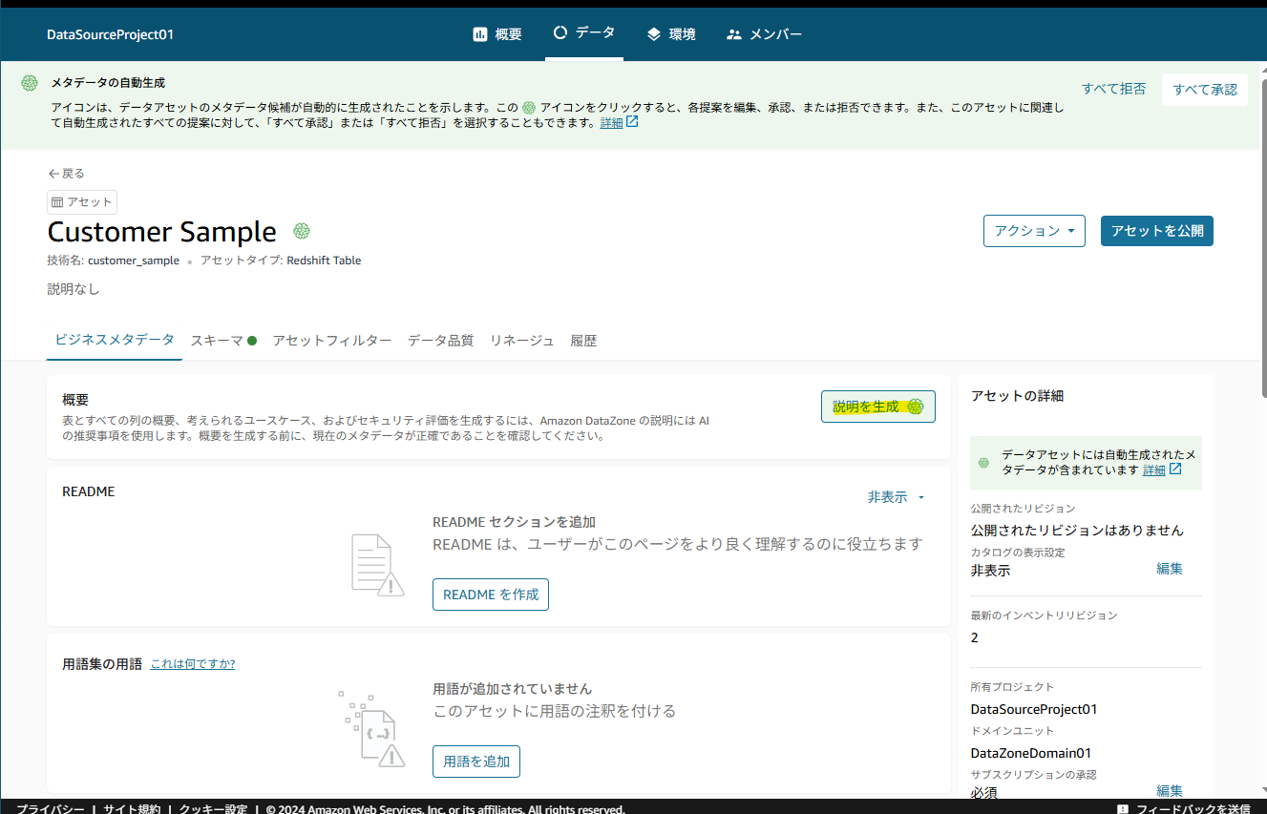Approve all suggestions with すべて承認
Image resolution: width=1267 pixels, height=814 pixels.
pyautogui.click(x=1205, y=88)
